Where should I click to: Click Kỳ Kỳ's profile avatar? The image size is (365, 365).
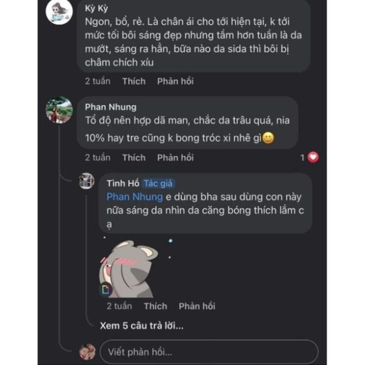(x=59, y=11)
